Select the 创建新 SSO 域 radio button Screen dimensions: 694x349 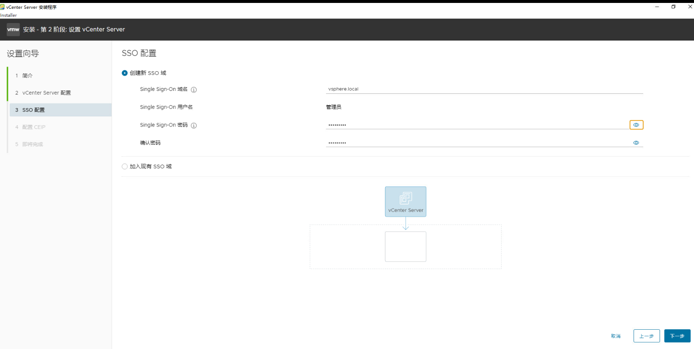125,73
